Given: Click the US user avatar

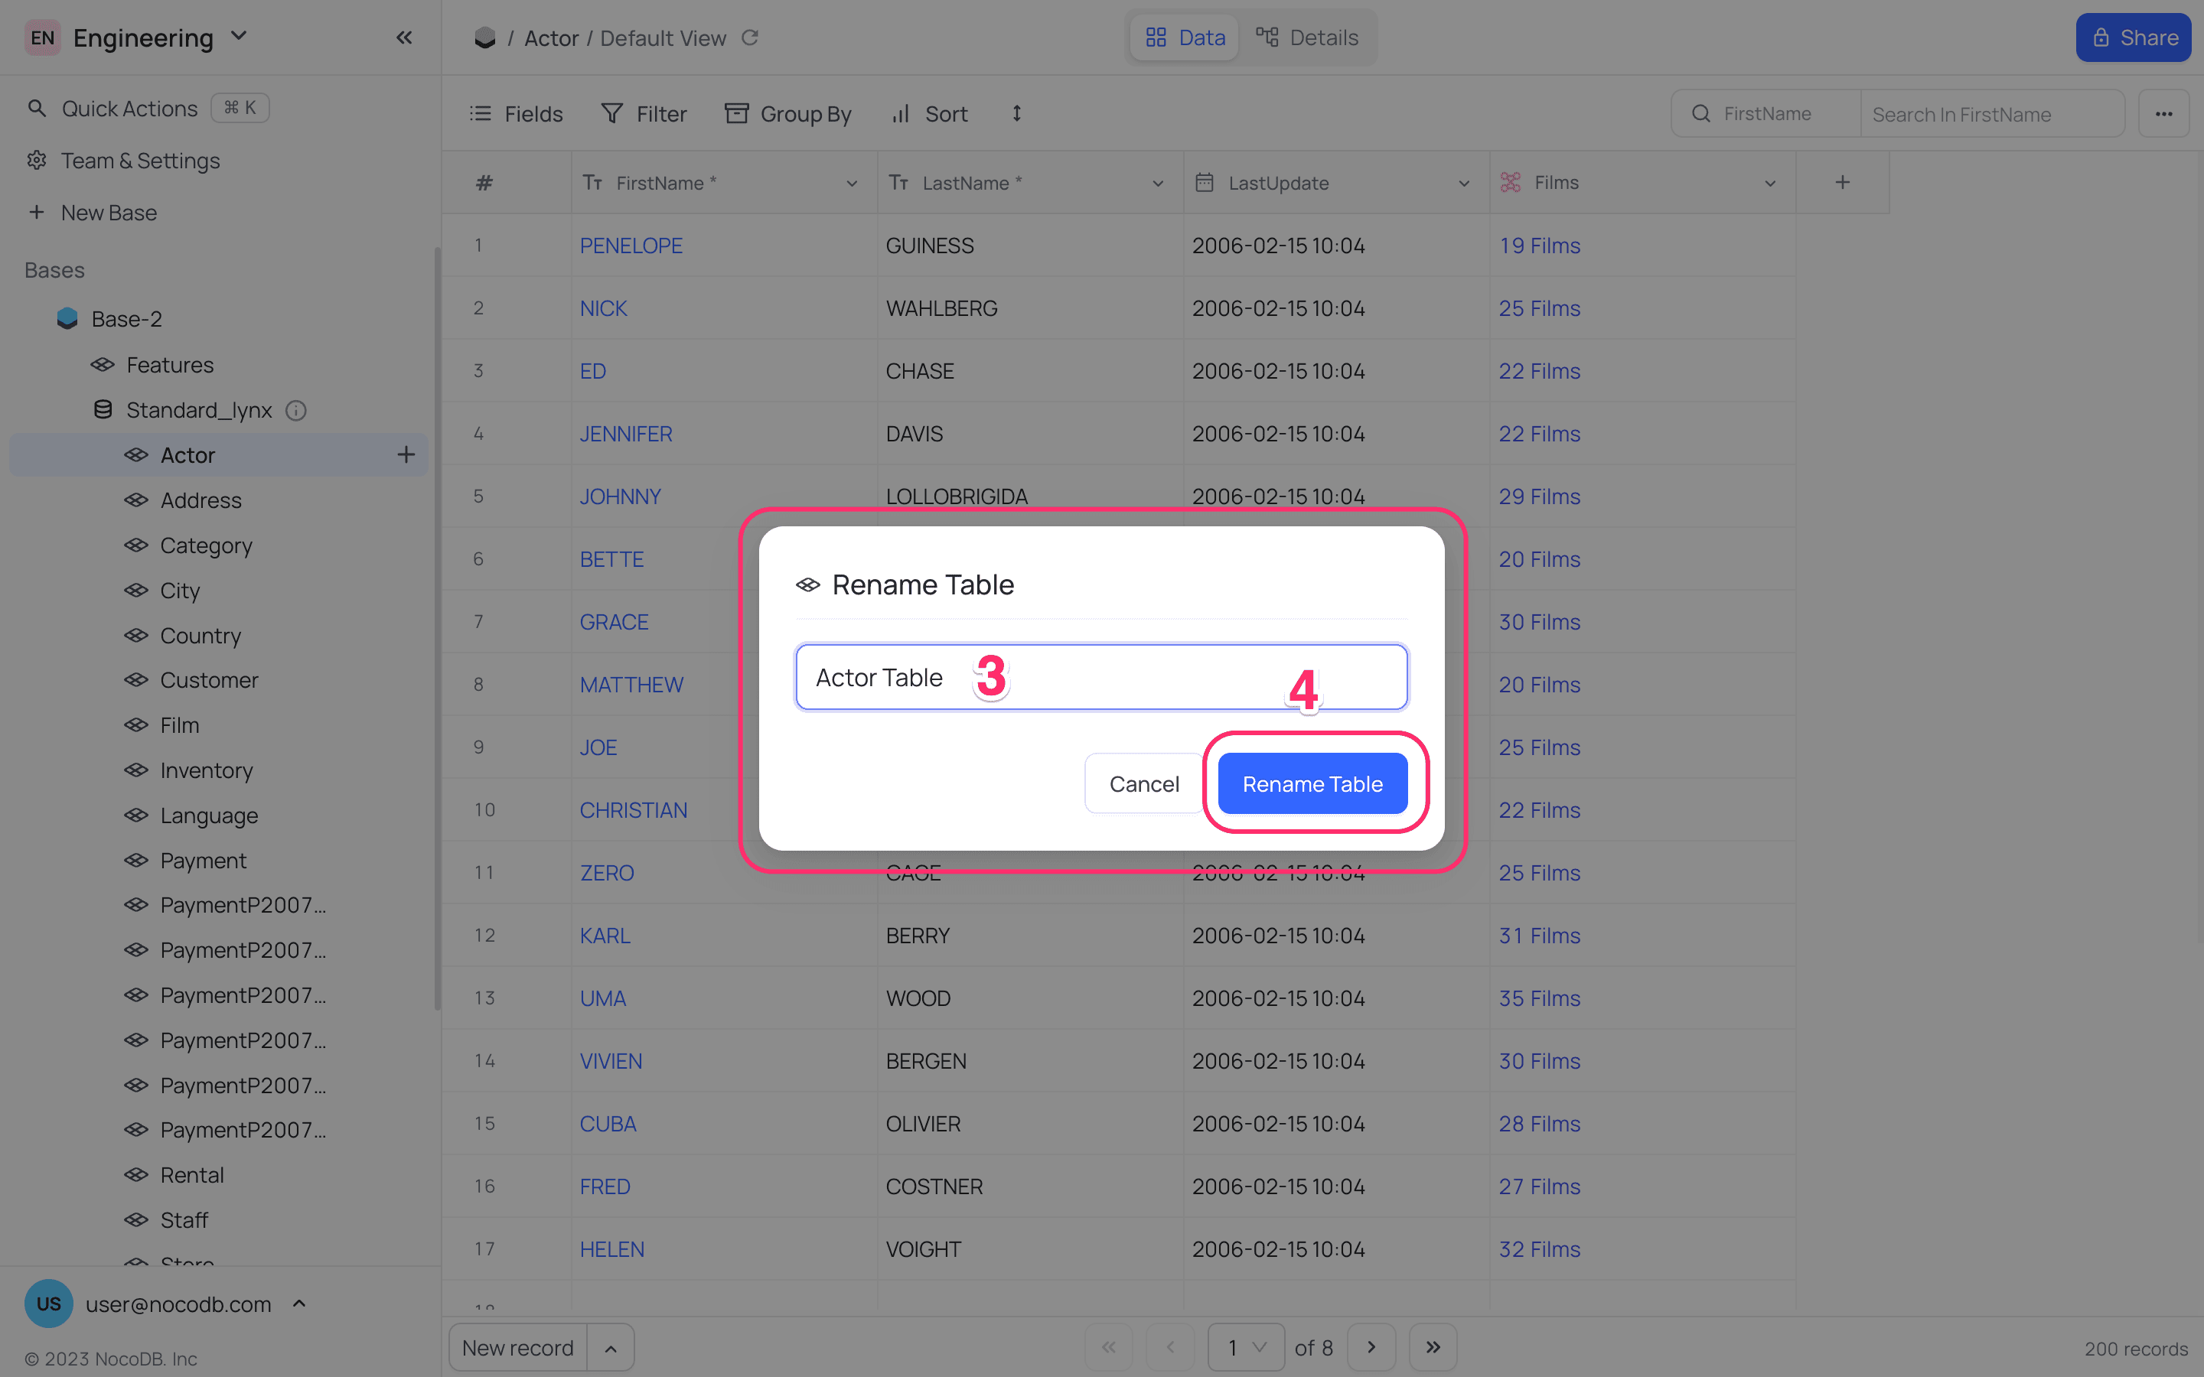Looking at the screenshot, I should [48, 1304].
